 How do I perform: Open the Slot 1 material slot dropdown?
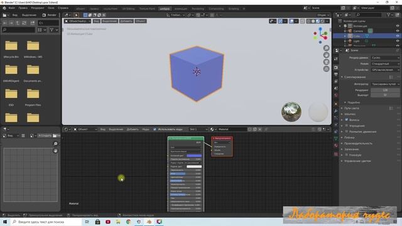198,129
